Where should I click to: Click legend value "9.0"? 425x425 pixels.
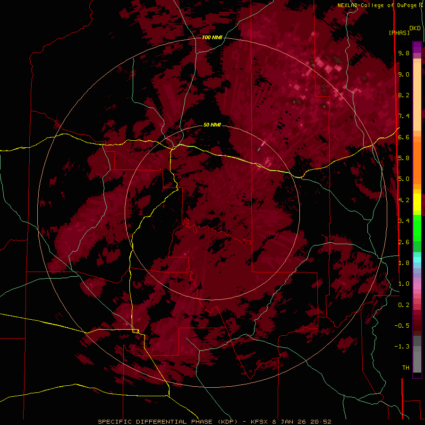404,74
